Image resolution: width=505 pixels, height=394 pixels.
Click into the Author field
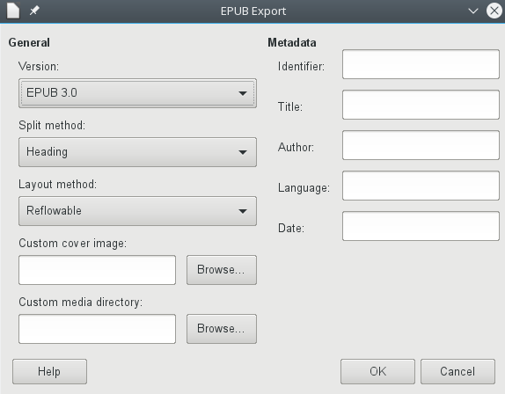click(x=421, y=145)
